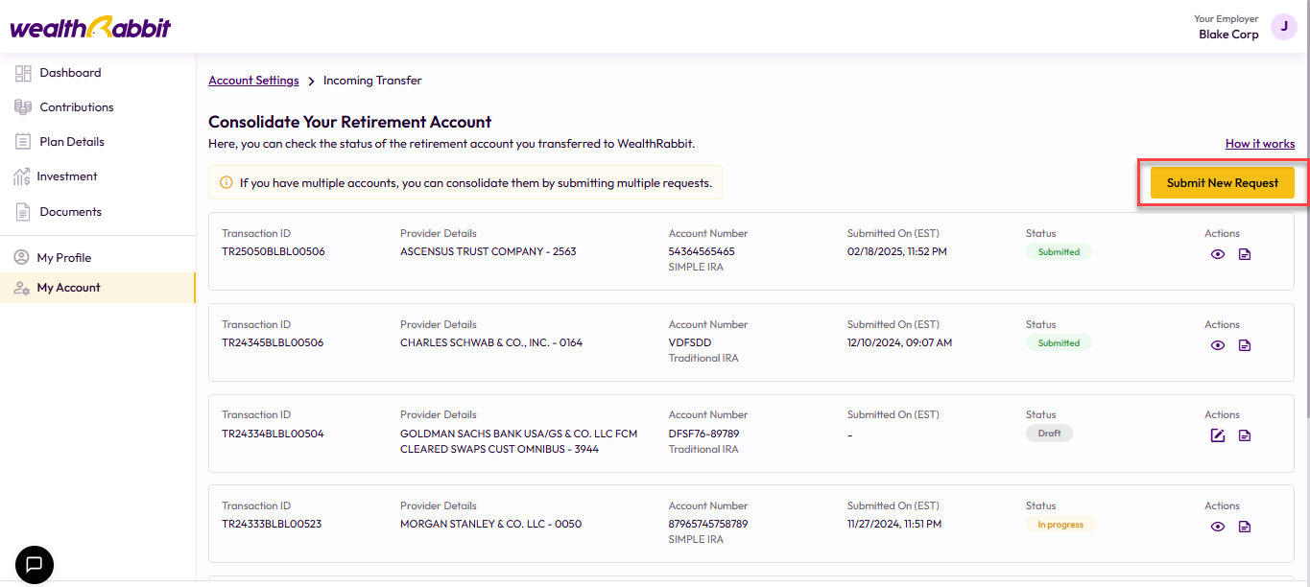Click date 11/27/2024, 11:51 PM
Screen dimensions: 1310x587
[894, 525]
